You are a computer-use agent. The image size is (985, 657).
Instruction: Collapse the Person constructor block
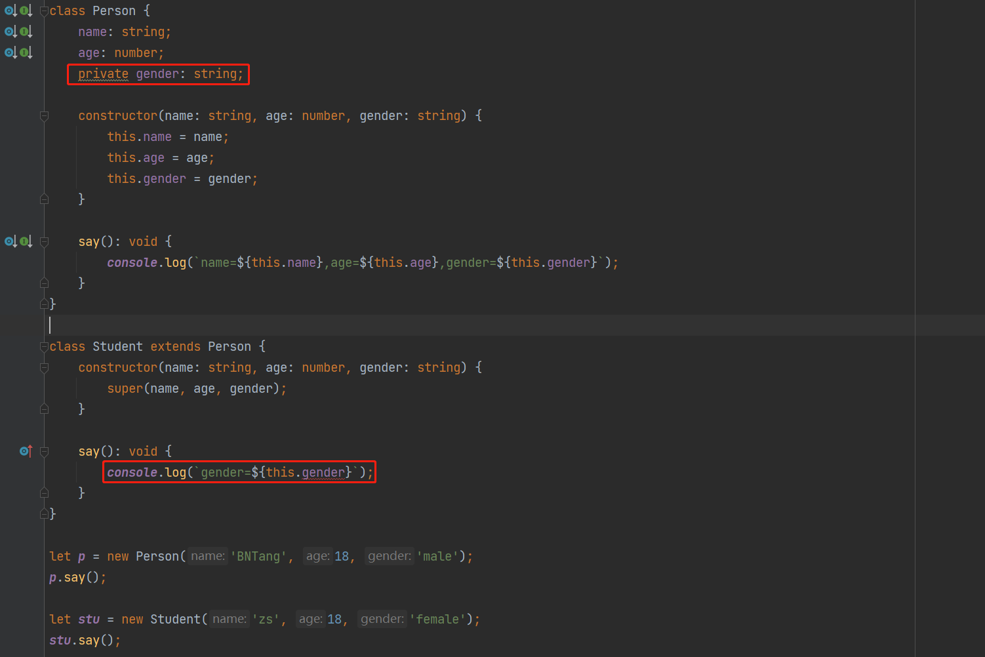coord(44,116)
